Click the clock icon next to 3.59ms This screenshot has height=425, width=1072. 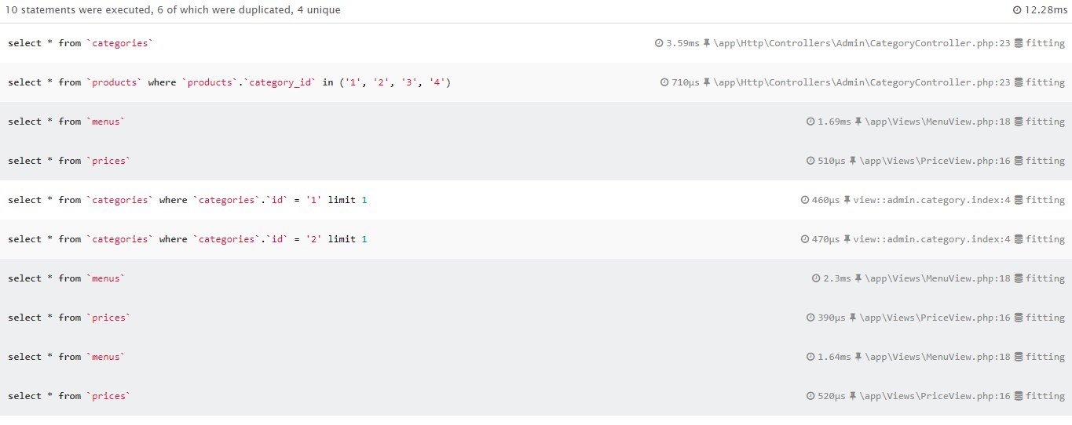[659, 43]
